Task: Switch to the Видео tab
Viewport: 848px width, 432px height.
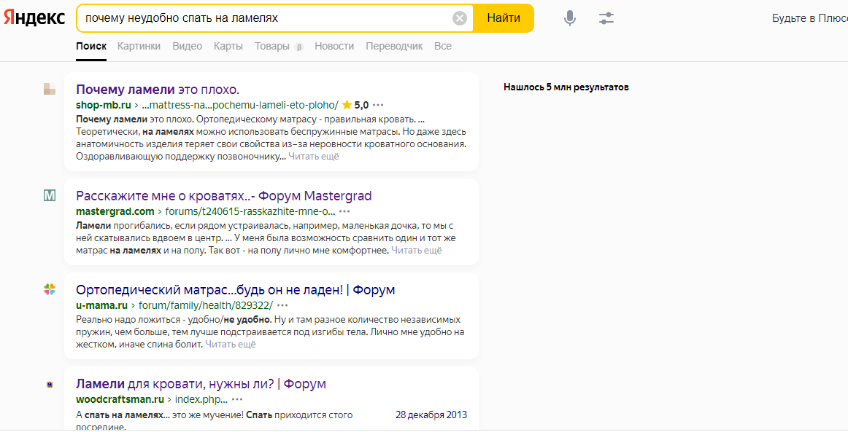Action: (187, 47)
